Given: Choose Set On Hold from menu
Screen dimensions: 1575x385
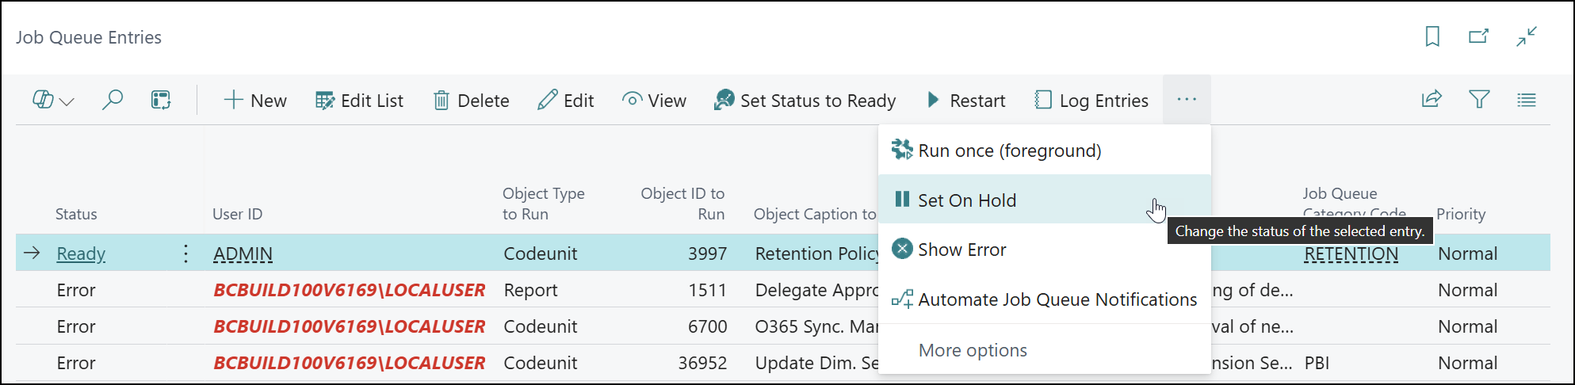Looking at the screenshot, I should [1045, 200].
